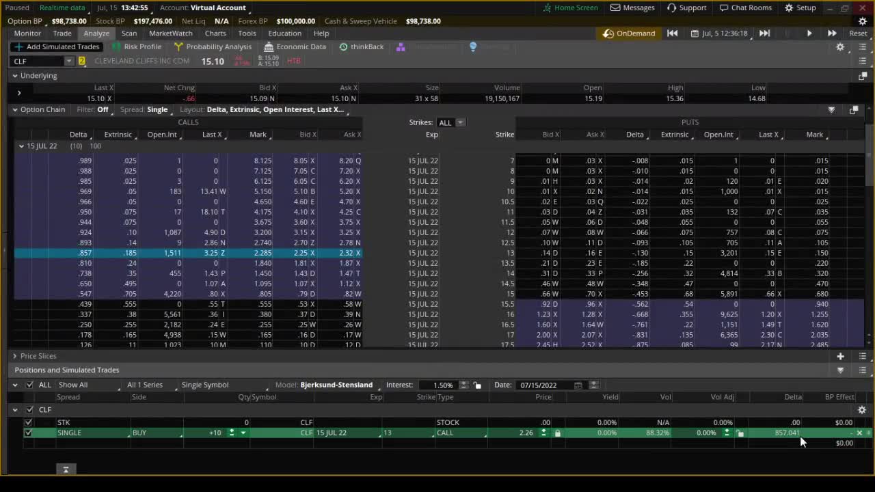Open the Setup gear menu
The height and width of the screenshot is (492, 875).
click(800, 8)
